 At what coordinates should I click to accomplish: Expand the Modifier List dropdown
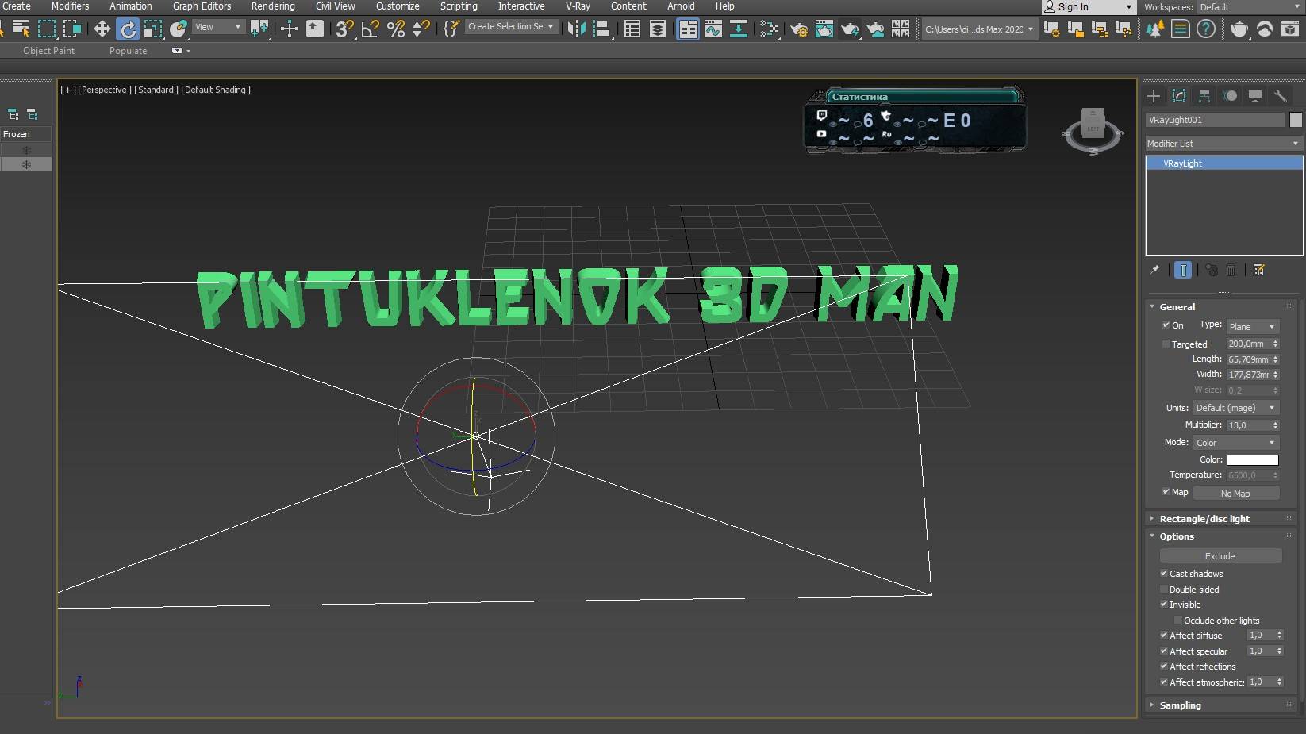click(1223, 144)
